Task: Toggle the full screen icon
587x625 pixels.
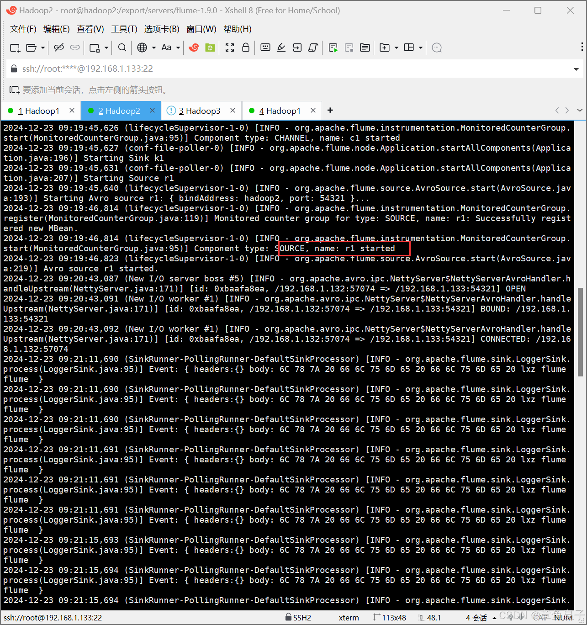Action: pyautogui.click(x=230, y=48)
